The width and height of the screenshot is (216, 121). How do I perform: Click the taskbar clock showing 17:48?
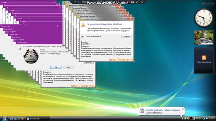point(211,118)
